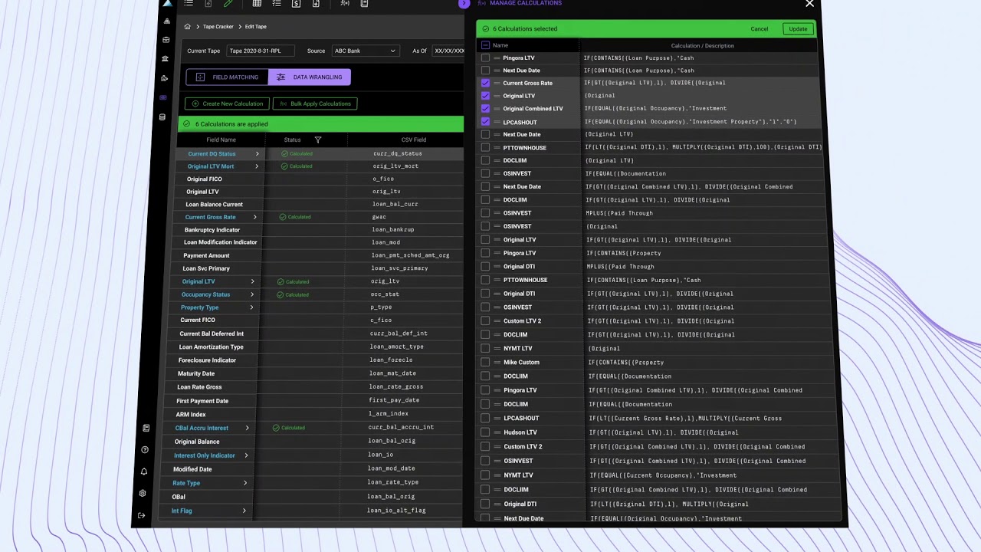Click the Current Tape name input field

(x=261, y=51)
